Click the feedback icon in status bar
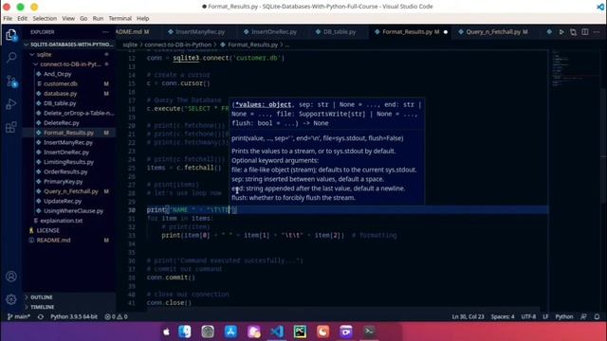Viewport: 607px width, 341px height. coord(583,316)
